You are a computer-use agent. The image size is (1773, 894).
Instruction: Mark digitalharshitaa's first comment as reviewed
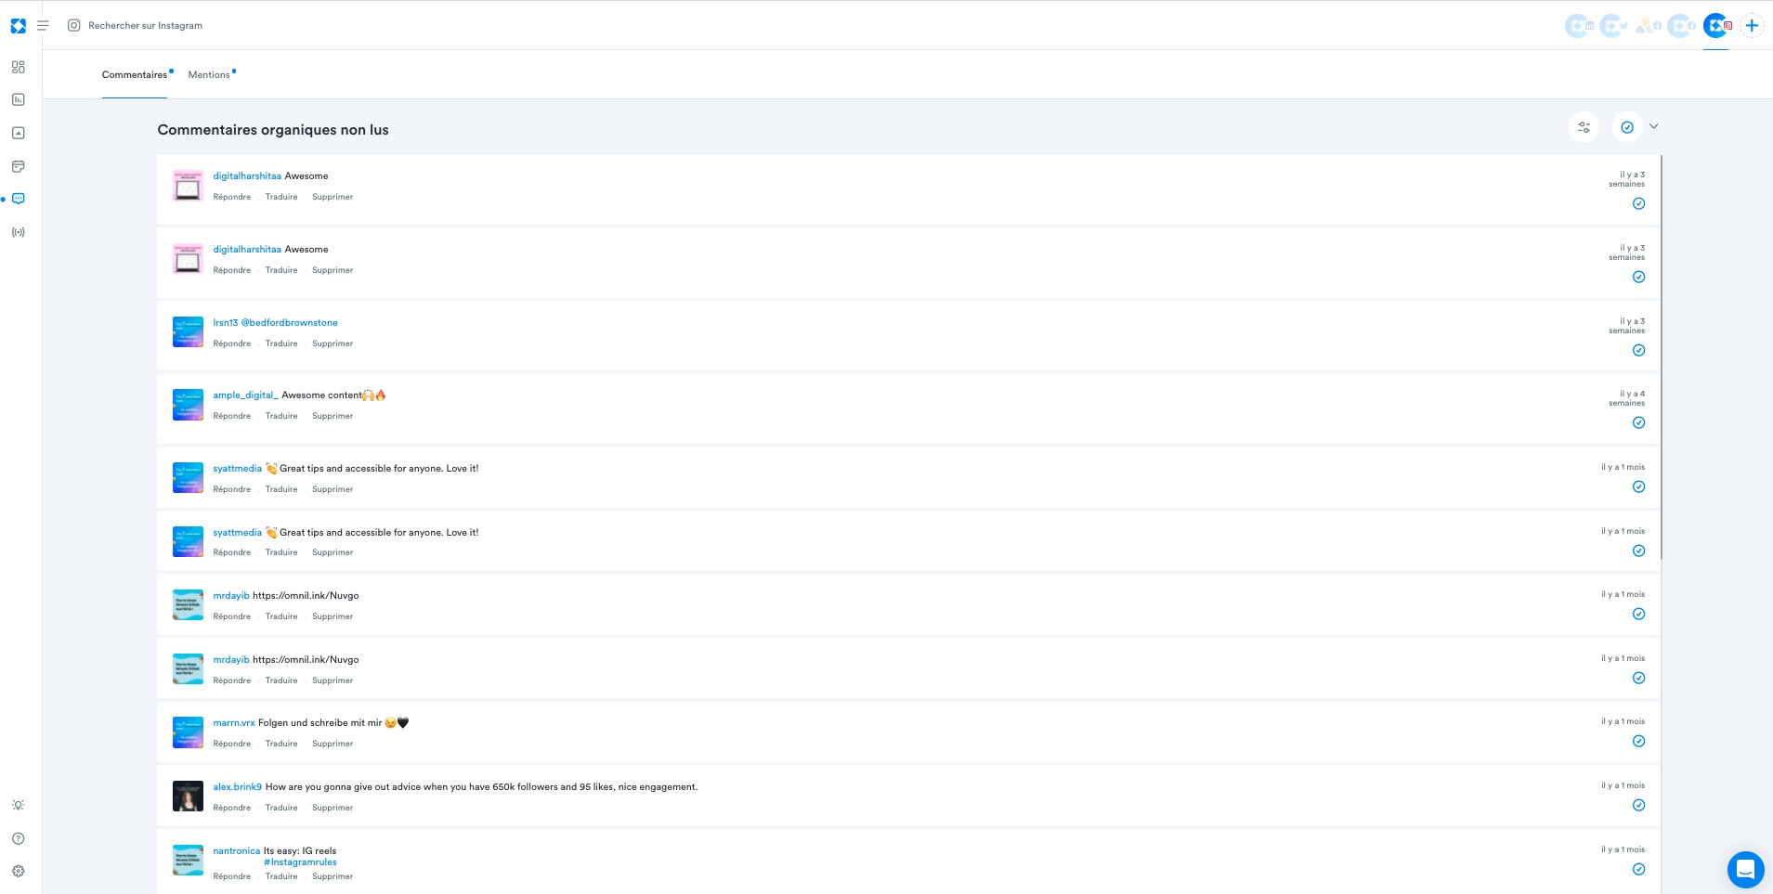click(x=1638, y=202)
